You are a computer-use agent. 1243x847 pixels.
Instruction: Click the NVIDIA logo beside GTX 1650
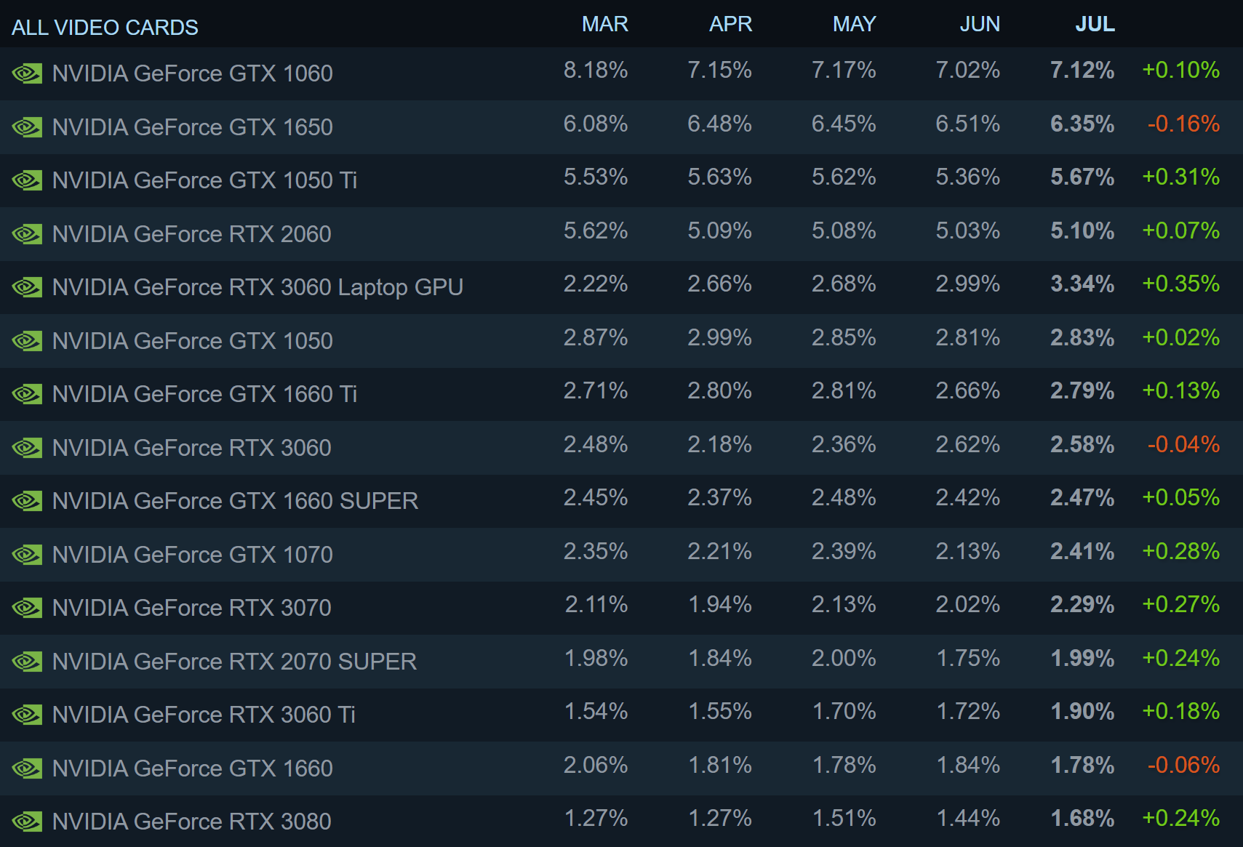point(27,127)
